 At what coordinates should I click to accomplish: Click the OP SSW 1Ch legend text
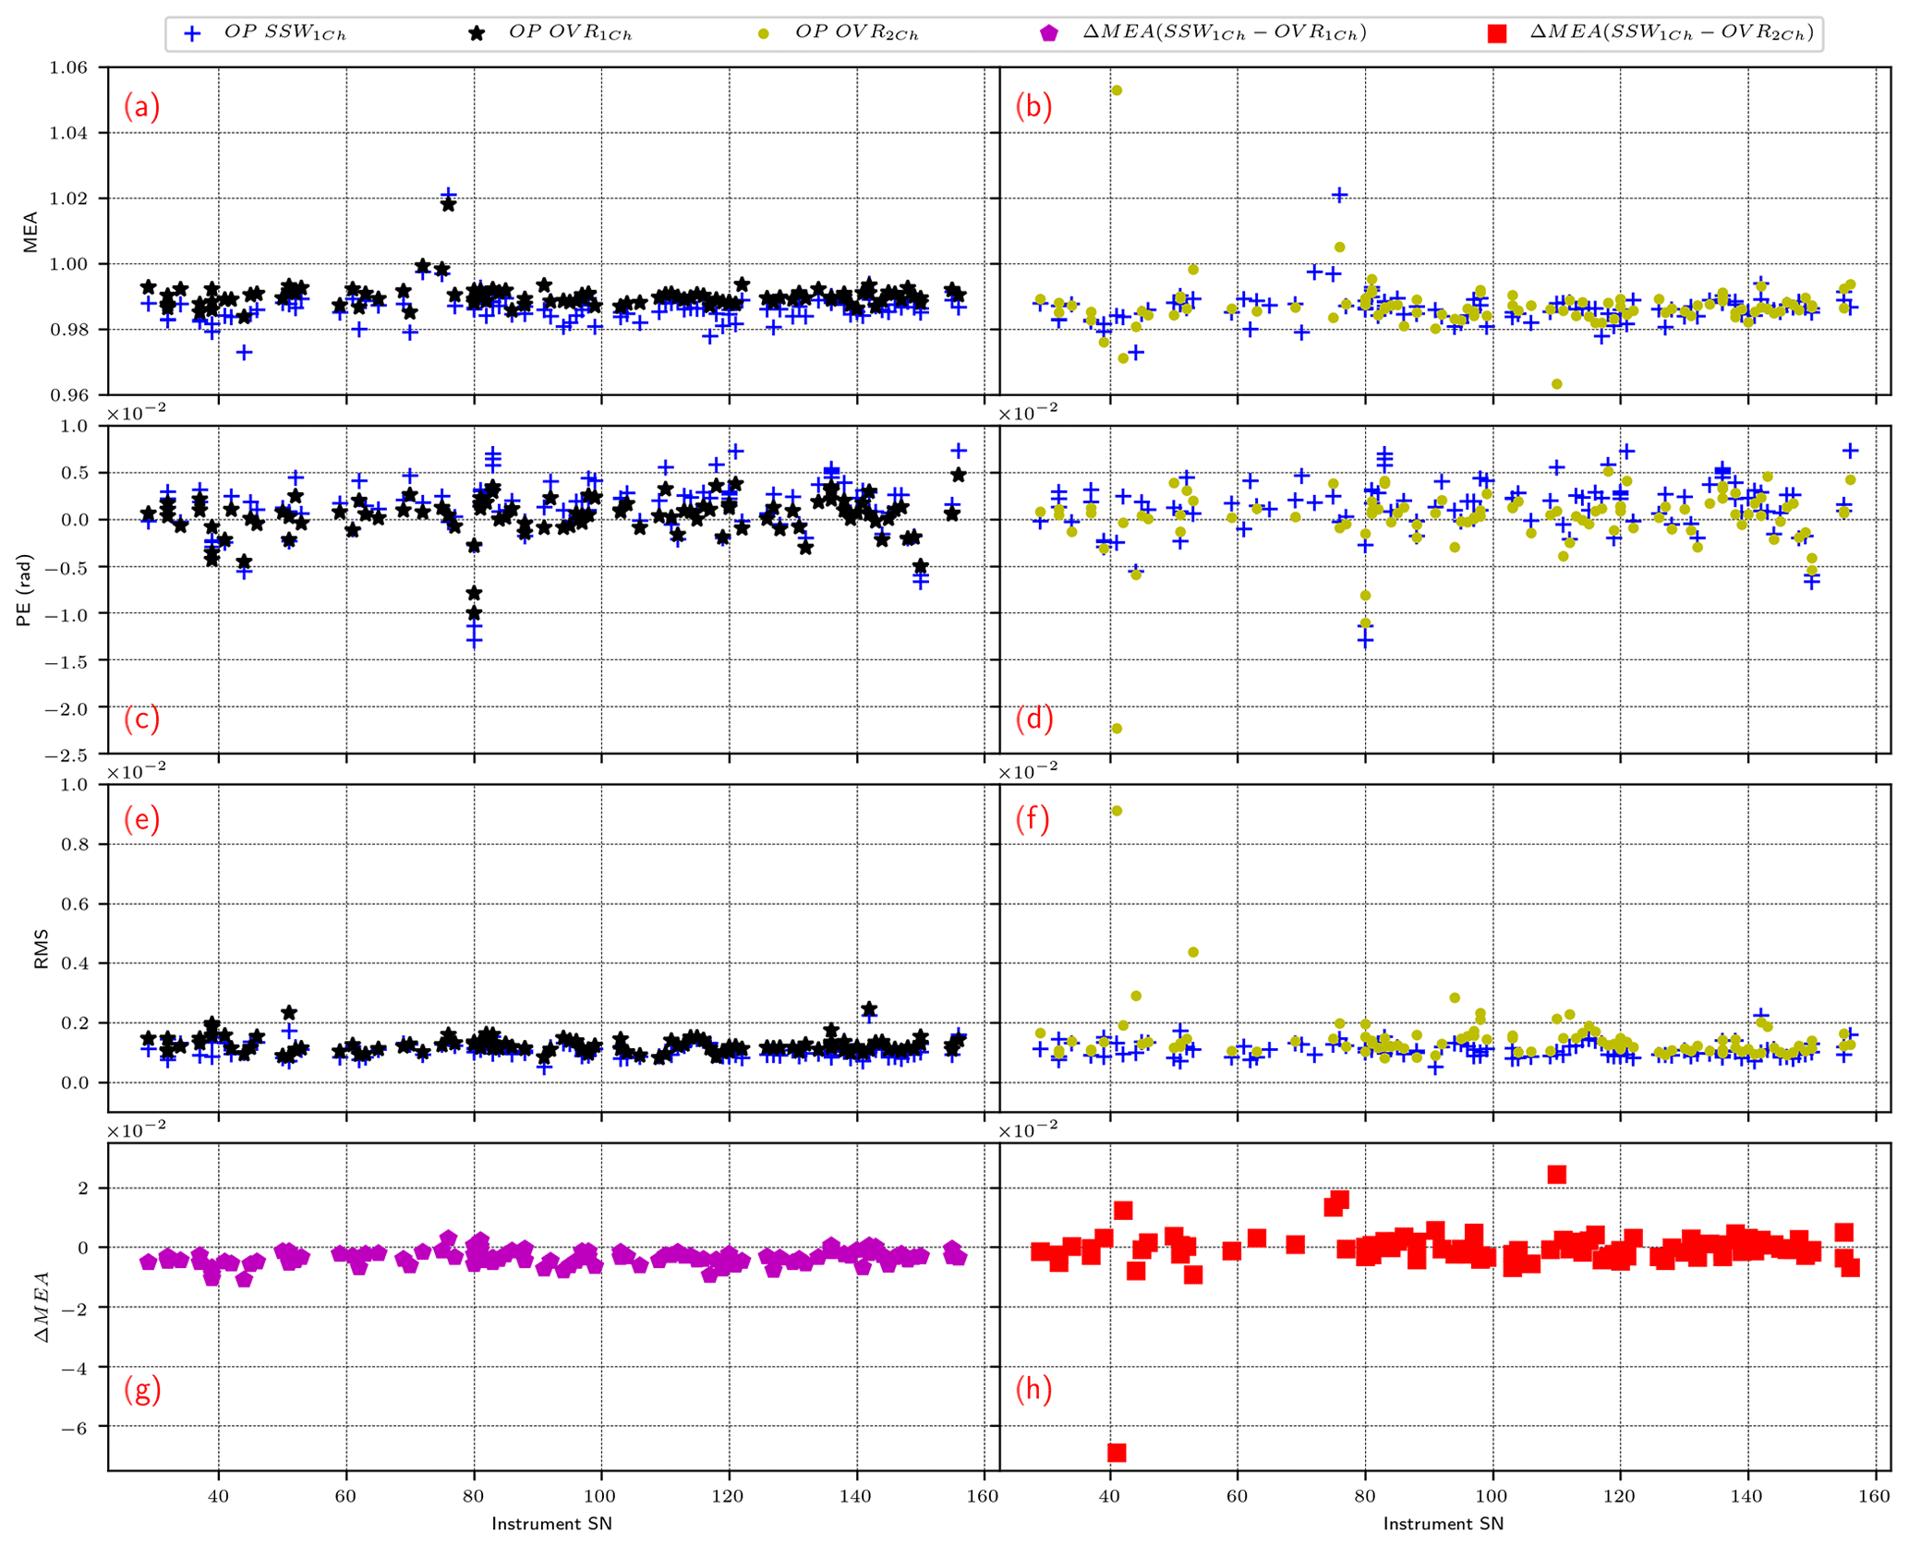coord(285,33)
